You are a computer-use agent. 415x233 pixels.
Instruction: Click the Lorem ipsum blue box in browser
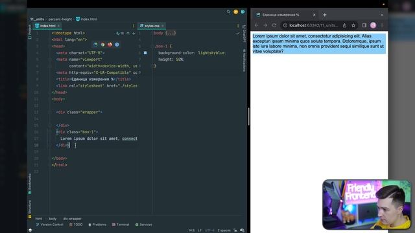point(319,43)
